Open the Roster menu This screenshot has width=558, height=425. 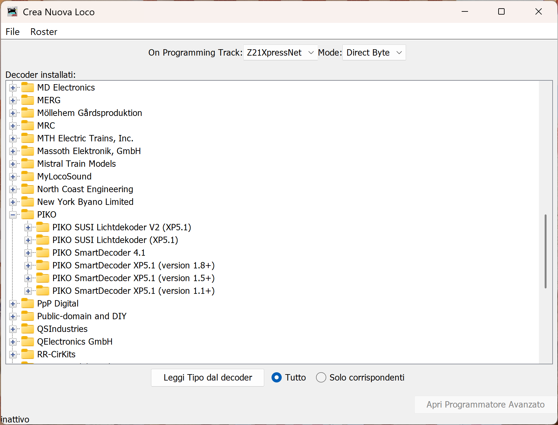pos(44,31)
